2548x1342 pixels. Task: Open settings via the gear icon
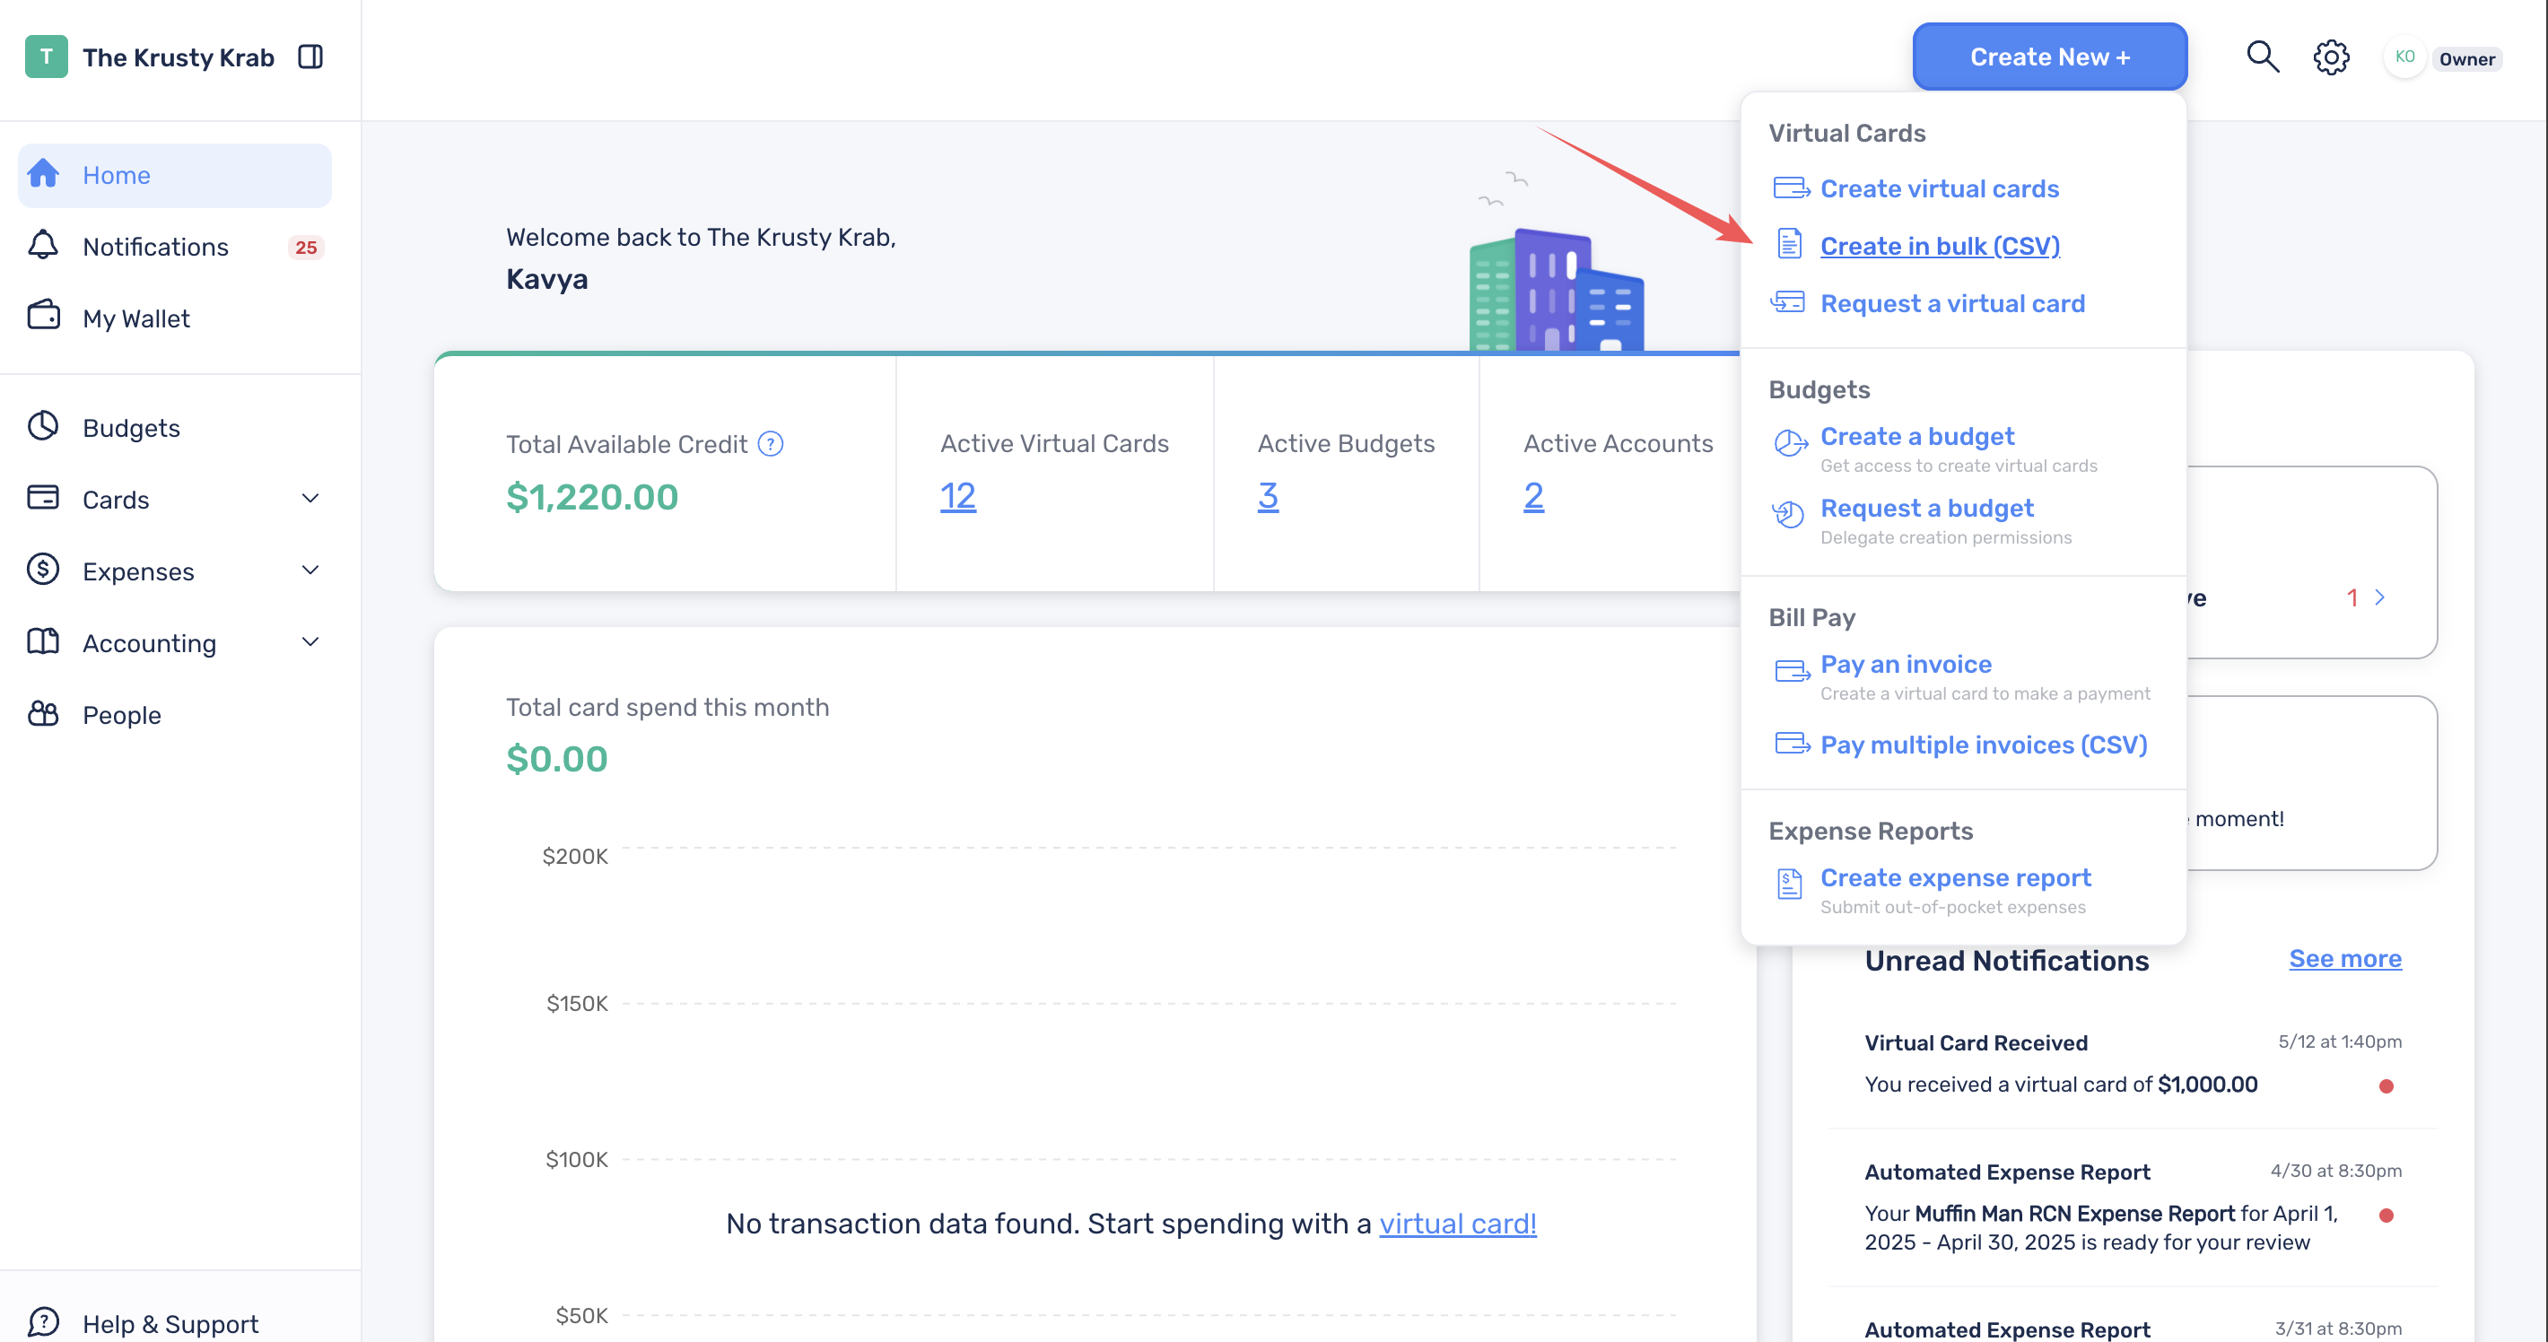(2332, 57)
